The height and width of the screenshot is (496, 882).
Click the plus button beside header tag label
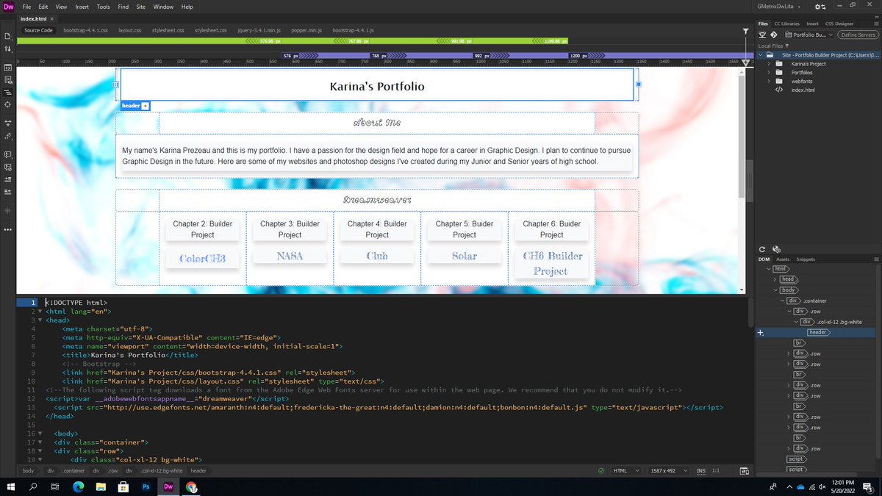pyautogui.click(x=146, y=106)
